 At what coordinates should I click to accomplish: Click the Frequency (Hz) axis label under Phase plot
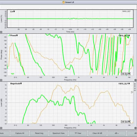pyautogui.click(x=70, y=80)
